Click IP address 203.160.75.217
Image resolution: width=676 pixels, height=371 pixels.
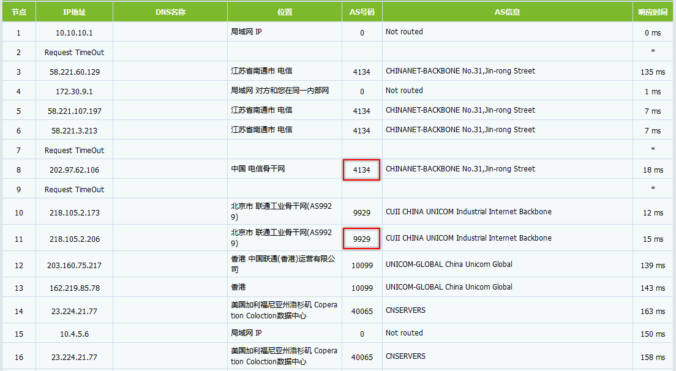[74, 265]
